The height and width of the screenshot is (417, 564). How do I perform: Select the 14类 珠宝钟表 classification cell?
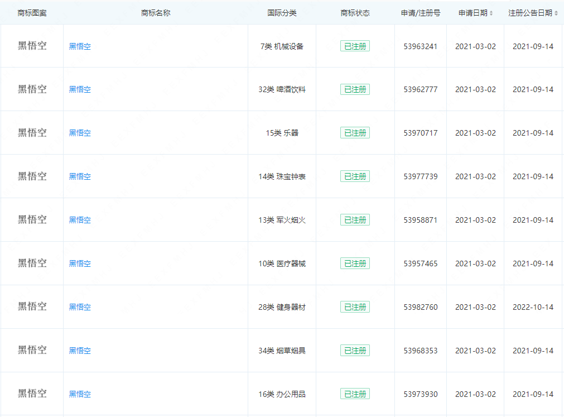pyautogui.click(x=282, y=176)
